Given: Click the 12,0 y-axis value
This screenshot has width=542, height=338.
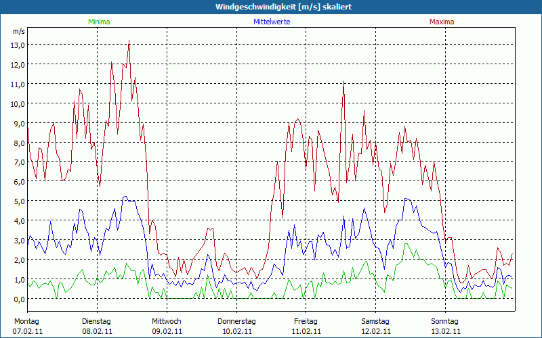Looking at the screenshot, I should tap(19, 64).
